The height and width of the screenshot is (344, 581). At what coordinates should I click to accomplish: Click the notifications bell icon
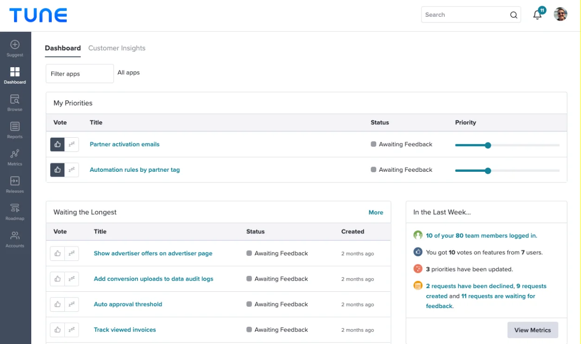pos(537,15)
